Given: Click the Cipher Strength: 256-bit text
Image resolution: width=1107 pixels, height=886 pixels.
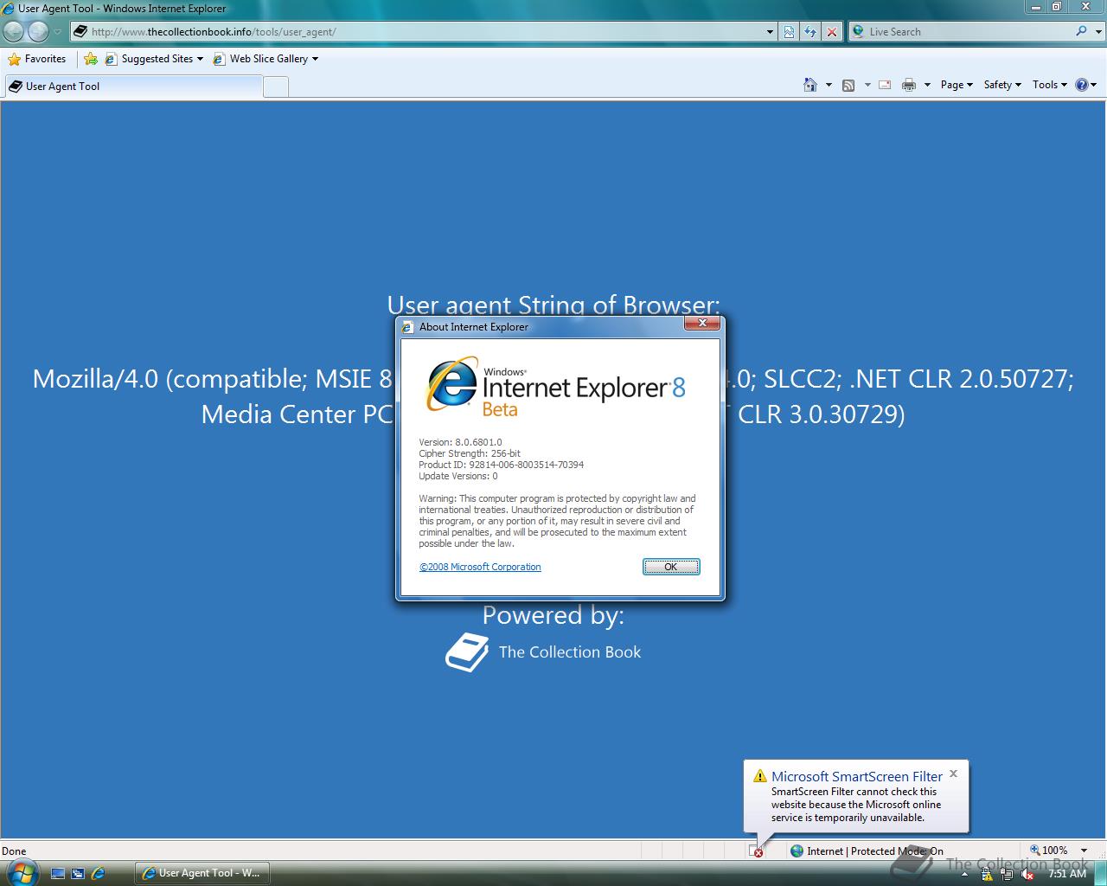Looking at the screenshot, I should (x=470, y=453).
